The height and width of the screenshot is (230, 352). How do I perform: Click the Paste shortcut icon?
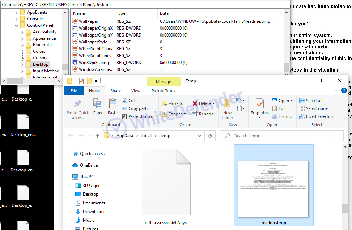point(124,116)
